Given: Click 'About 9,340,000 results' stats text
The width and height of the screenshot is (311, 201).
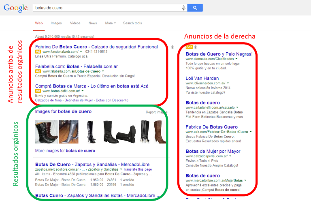Looking at the screenshot, I should click(65, 36).
